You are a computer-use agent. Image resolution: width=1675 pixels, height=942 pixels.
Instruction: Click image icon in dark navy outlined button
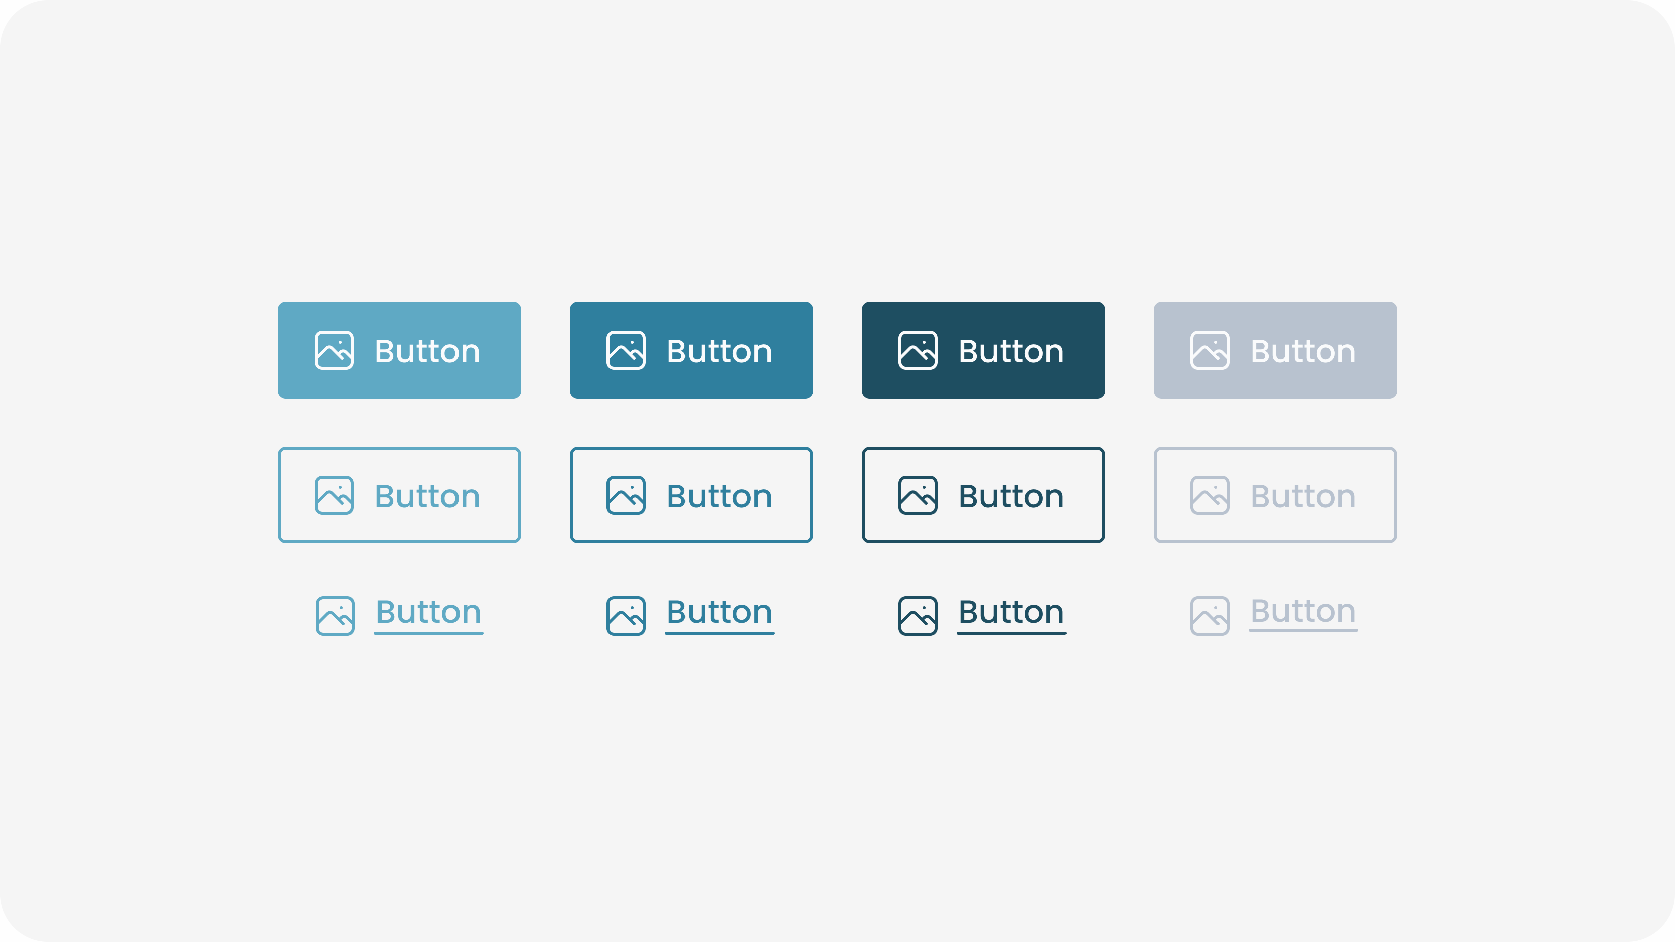click(x=918, y=495)
